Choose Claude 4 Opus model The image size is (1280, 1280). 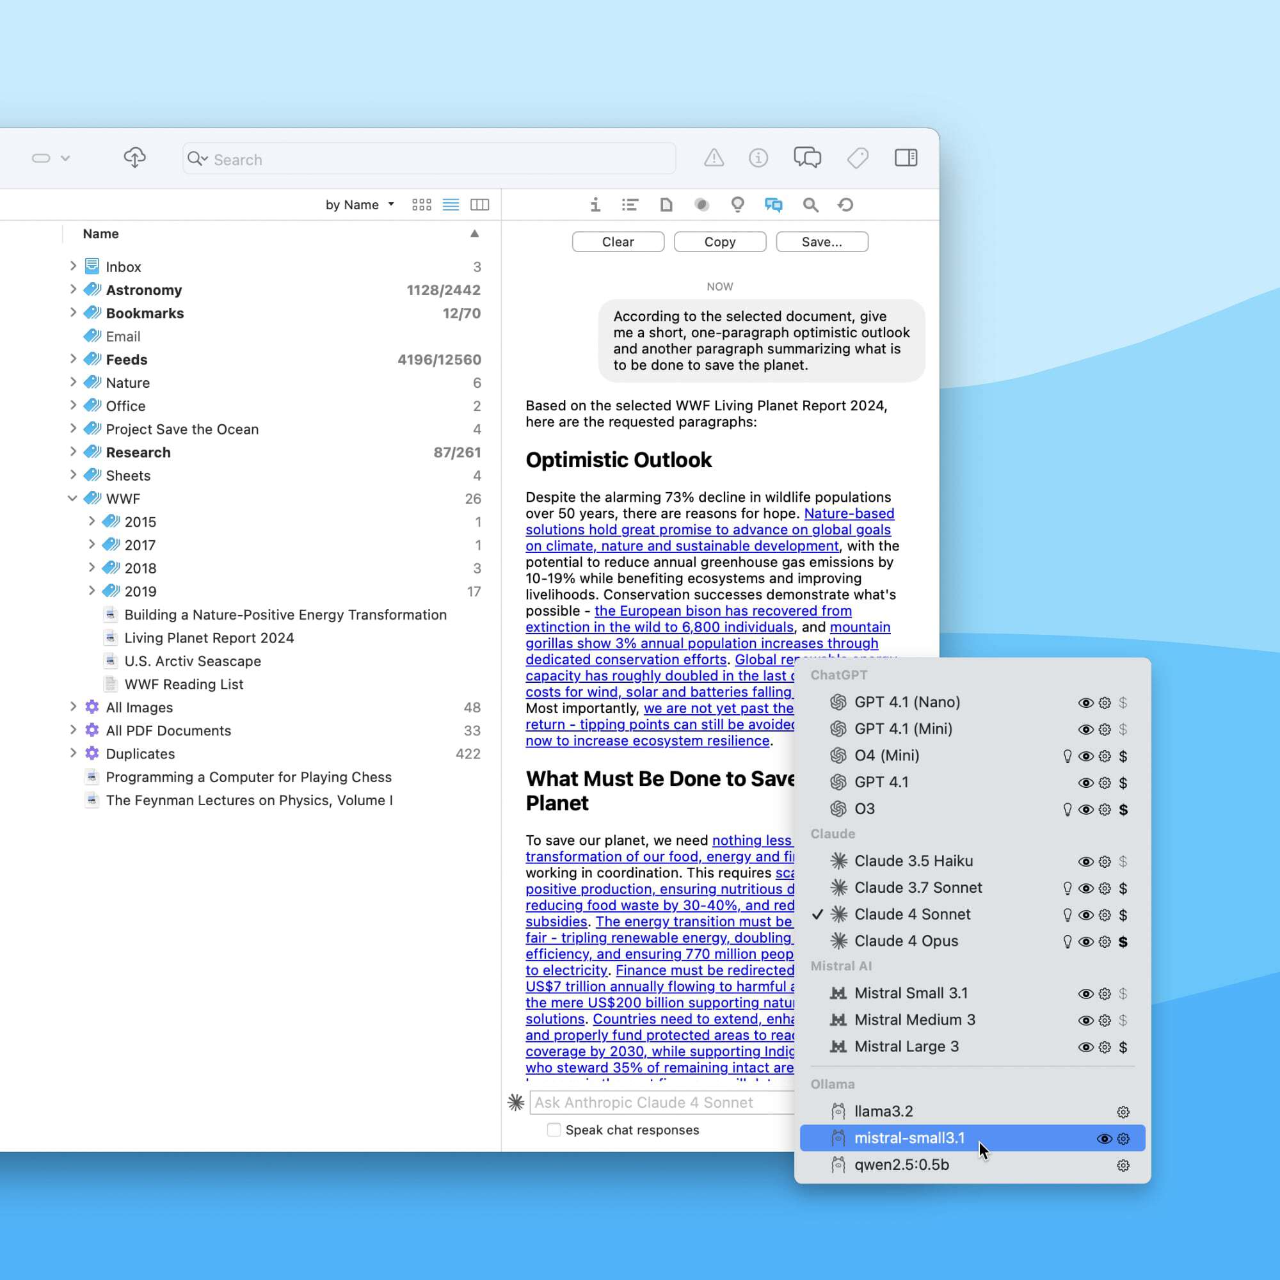972,941
